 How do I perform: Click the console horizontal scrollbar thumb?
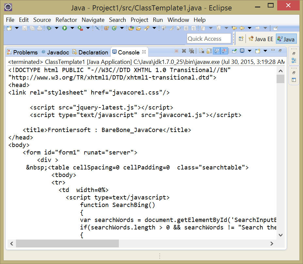(68, 243)
